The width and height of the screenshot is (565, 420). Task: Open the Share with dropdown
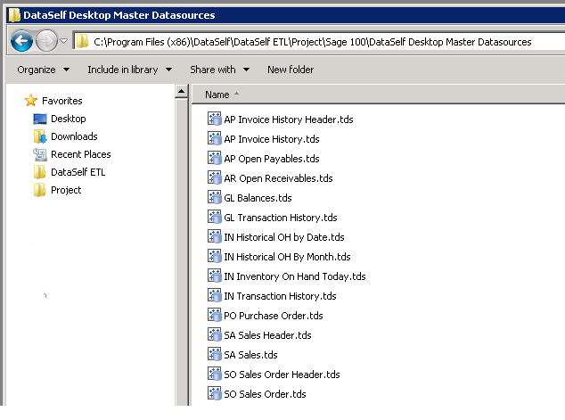click(219, 70)
